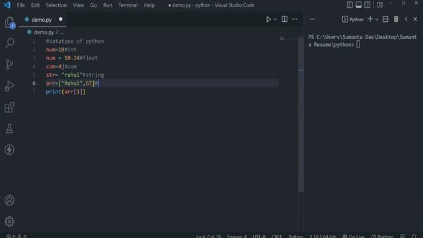Create a new terminal with plus icon
This screenshot has width=423, height=238.
(370, 19)
